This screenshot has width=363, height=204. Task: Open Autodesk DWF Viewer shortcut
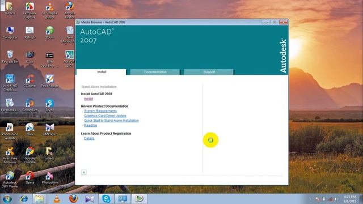coord(10,180)
